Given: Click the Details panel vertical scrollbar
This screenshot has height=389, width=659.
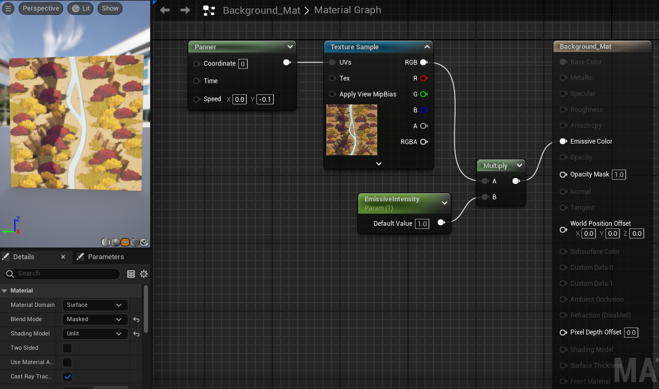Looking at the screenshot, I should (146, 310).
